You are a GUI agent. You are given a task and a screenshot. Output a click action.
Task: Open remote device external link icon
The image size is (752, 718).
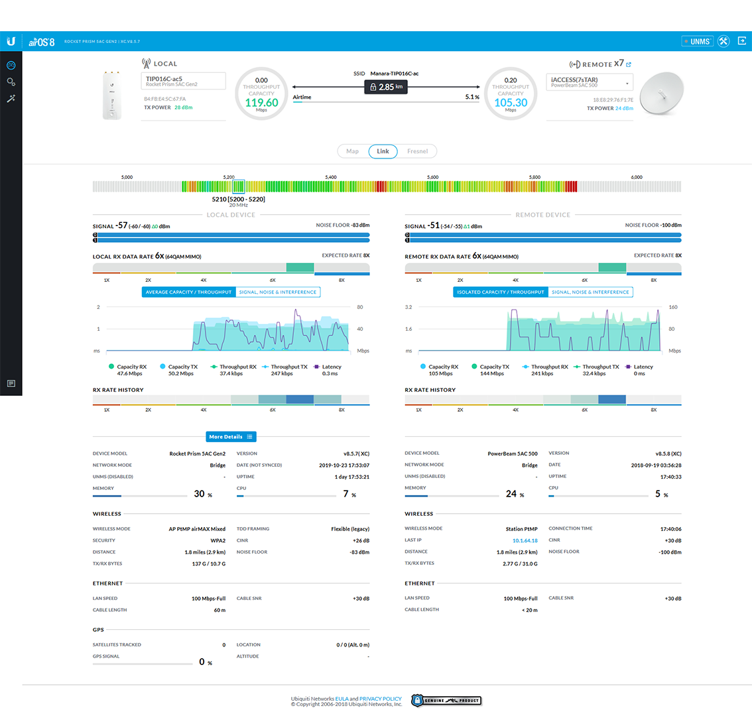point(629,64)
